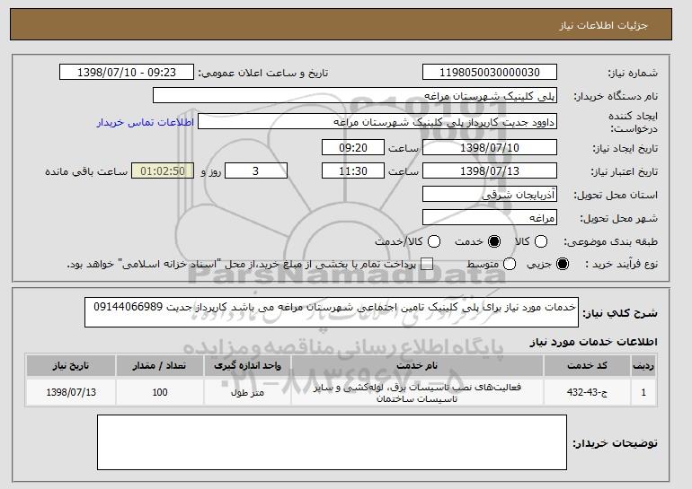Click the شرح کلی نیاز description box
692x489 pixels.
pyautogui.click(x=332, y=312)
